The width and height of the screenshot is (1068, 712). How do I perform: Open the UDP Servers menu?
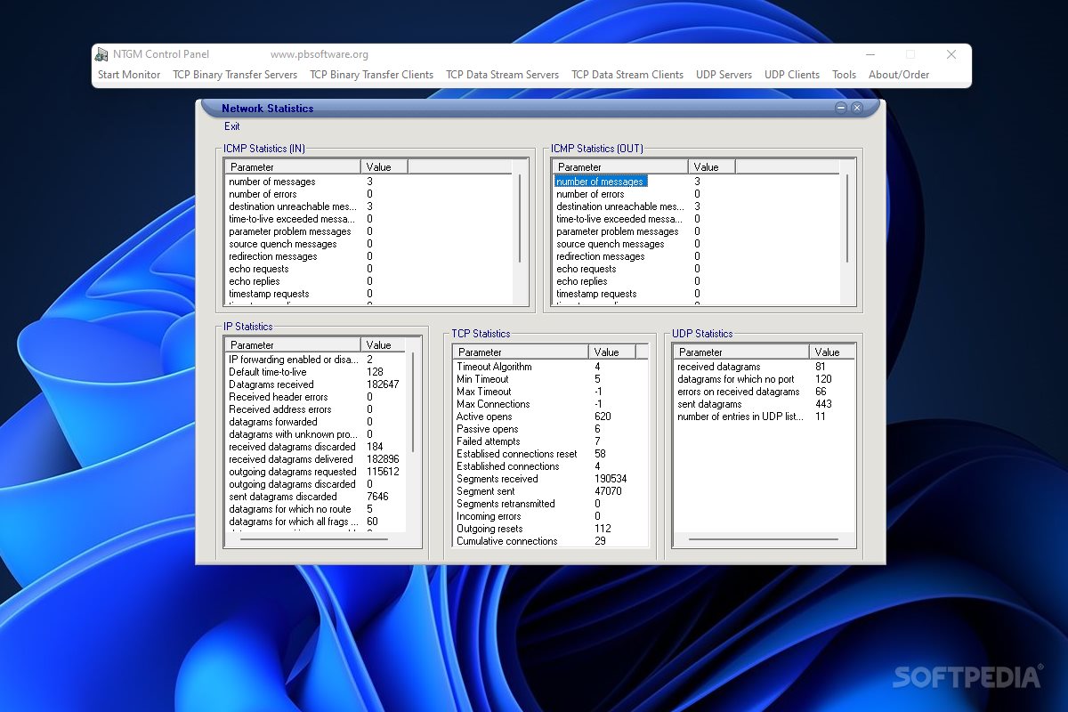[x=724, y=75]
